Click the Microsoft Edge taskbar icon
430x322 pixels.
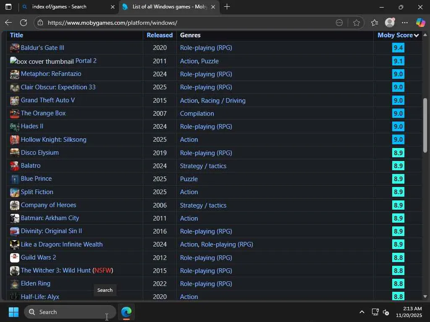[x=126, y=312]
